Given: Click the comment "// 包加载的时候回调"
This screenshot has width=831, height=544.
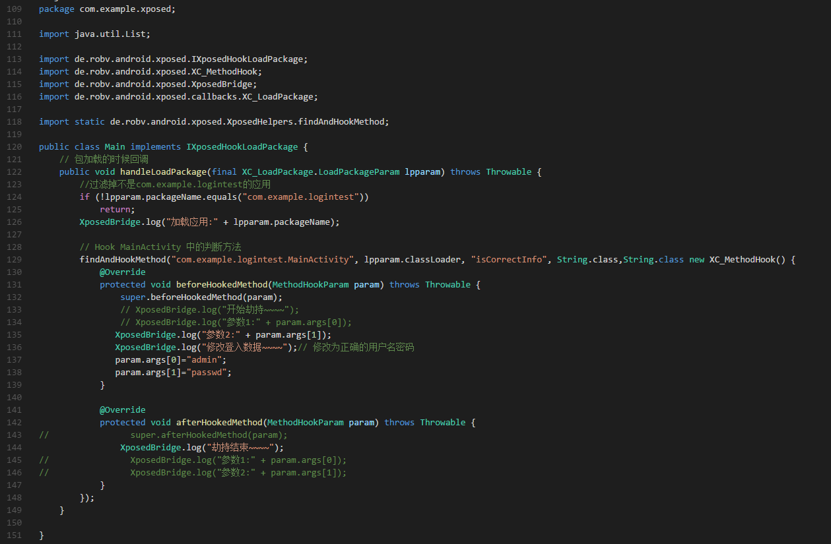Looking at the screenshot, I should [104, 160].
